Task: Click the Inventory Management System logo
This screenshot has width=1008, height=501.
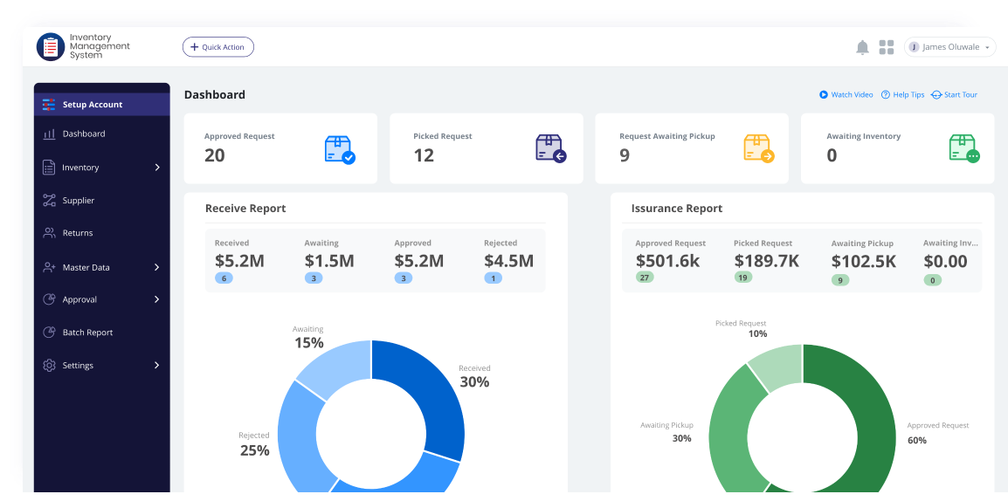Action: point(51,47)
